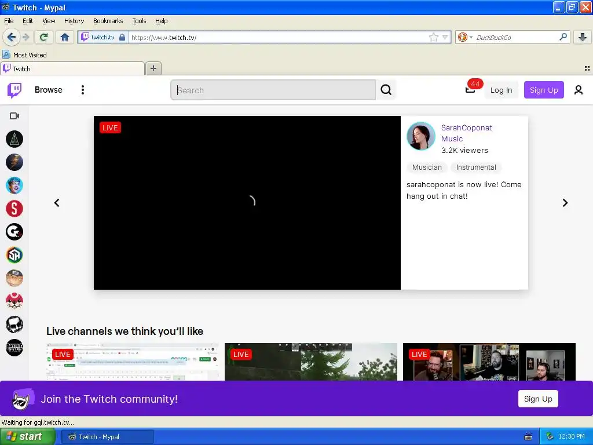Open the Tools menu
Image resolution: width=593 pixels, height=445 pixels.
(139, 21)
